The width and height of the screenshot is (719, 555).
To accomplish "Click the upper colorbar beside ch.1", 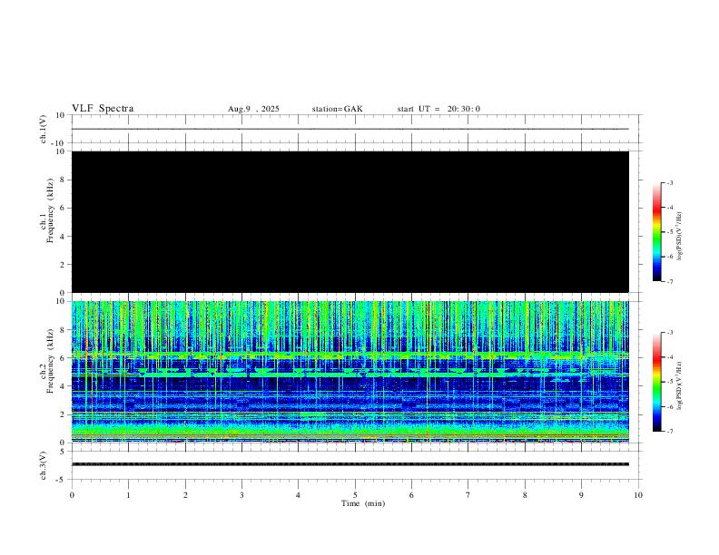I will click(x=657, y=232).
